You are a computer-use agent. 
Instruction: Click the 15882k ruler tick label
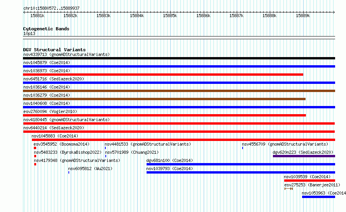pos(70,16)
